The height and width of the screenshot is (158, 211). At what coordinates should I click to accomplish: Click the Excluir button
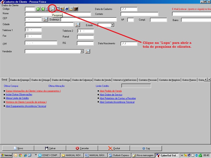pyautogui.click(x=114, y=148)
